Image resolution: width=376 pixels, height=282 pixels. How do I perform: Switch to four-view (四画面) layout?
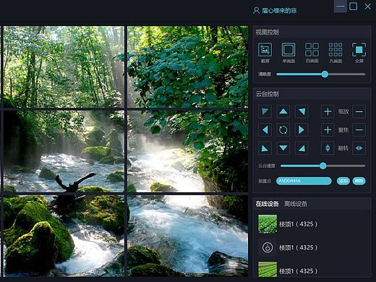coord(312,50)
